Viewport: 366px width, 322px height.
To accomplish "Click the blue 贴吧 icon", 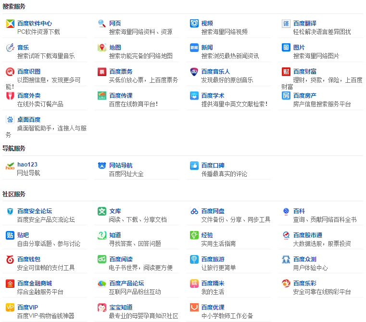I will pyautogui.click(x=10, y=235).
